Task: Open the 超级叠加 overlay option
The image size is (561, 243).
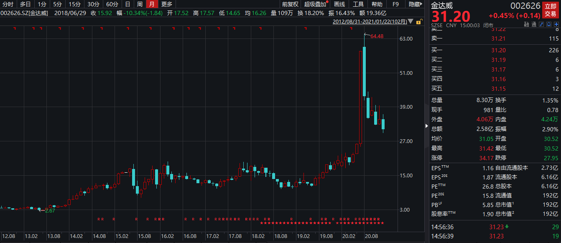Action: (x=315, y=4)
